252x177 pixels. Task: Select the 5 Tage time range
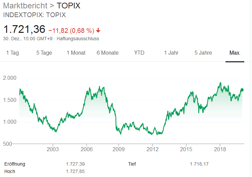click(44, 53)
